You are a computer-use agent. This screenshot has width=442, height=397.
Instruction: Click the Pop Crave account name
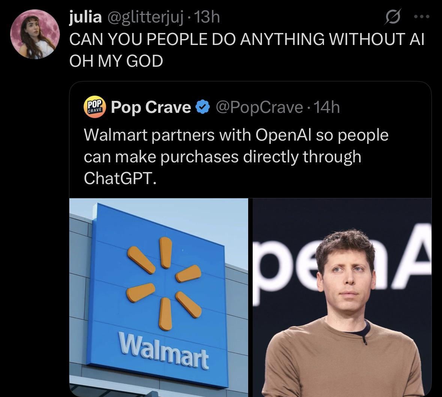tap(151, 108)
